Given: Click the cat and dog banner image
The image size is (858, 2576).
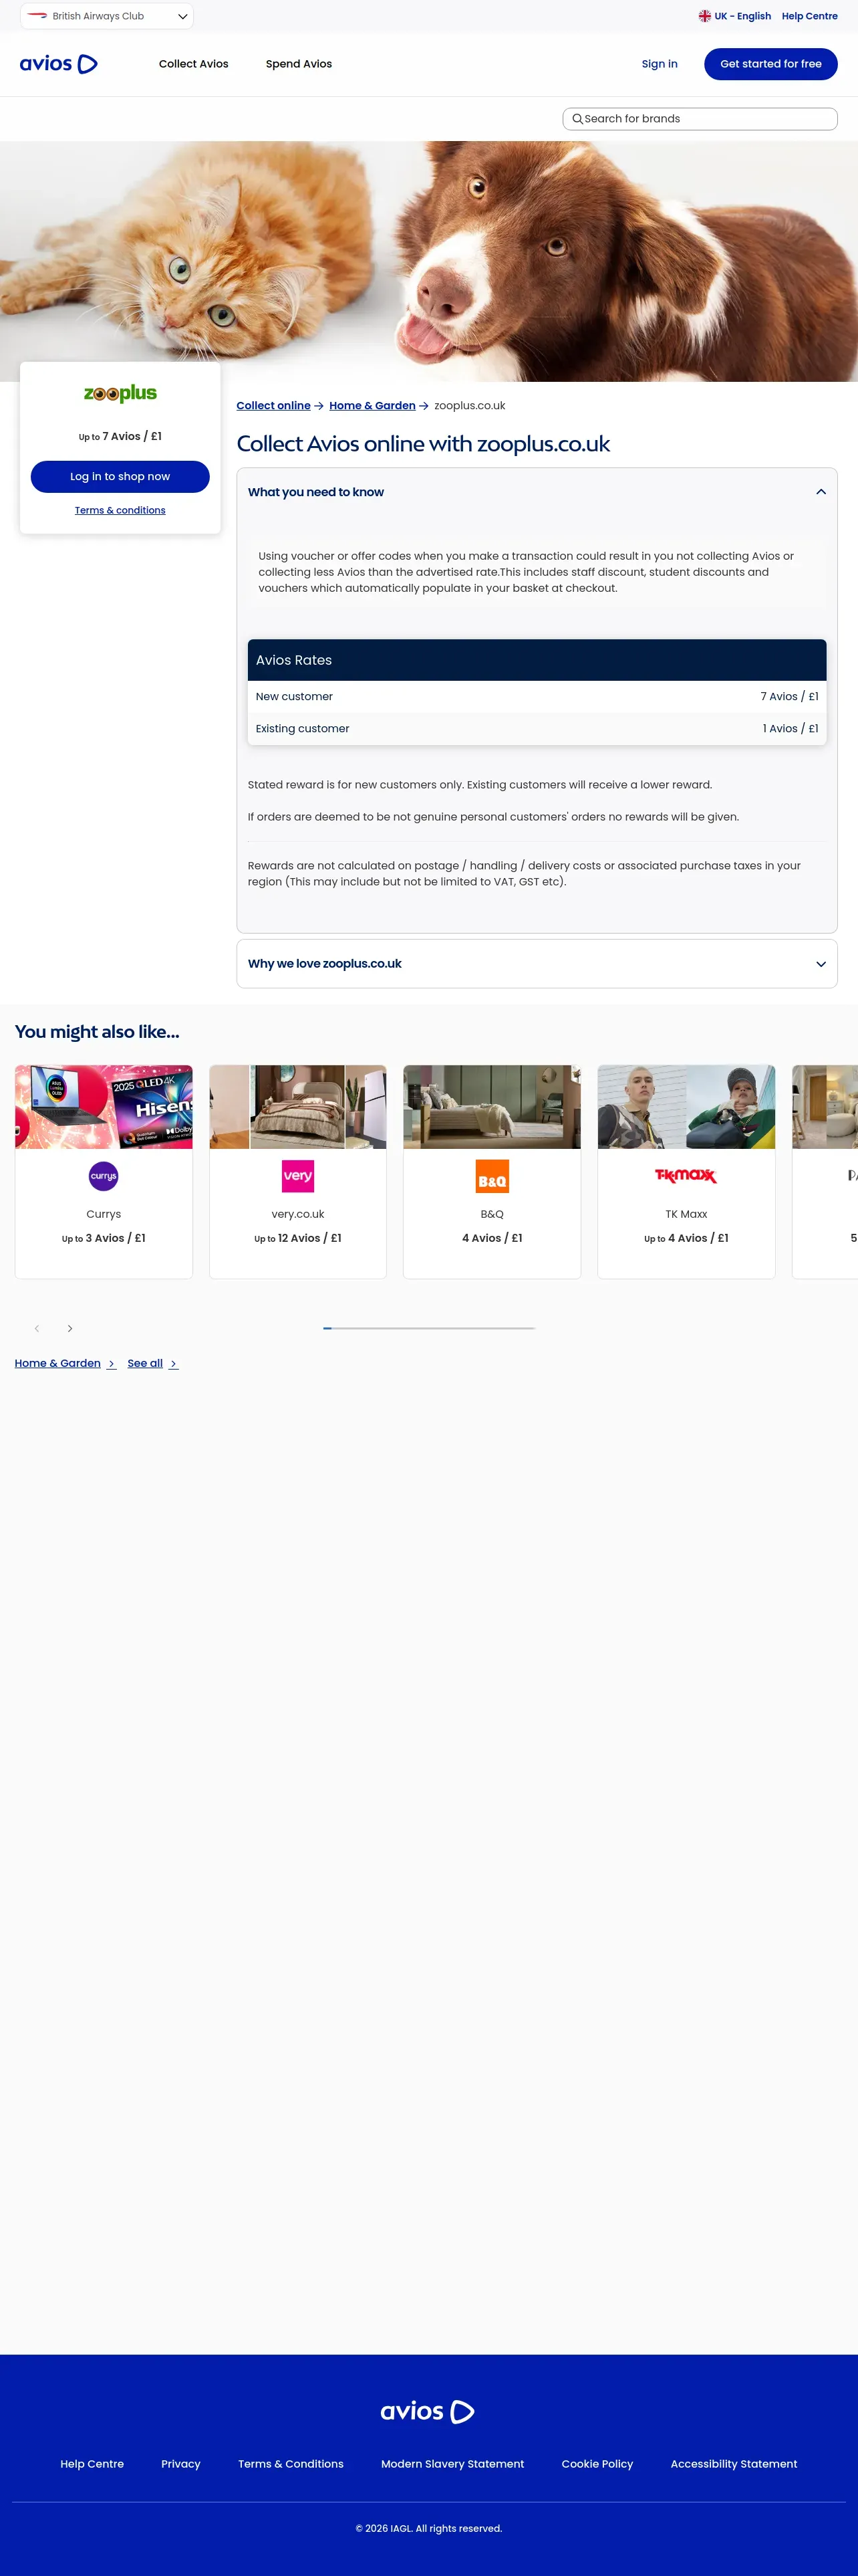Looking at the screenshot, I should tap(430, 261).
